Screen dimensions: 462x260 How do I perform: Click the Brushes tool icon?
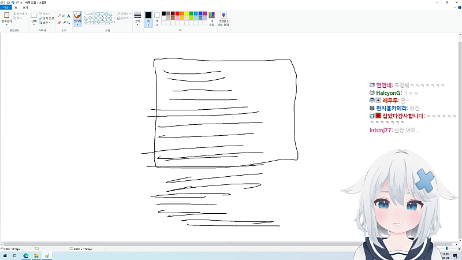[77, 16]
